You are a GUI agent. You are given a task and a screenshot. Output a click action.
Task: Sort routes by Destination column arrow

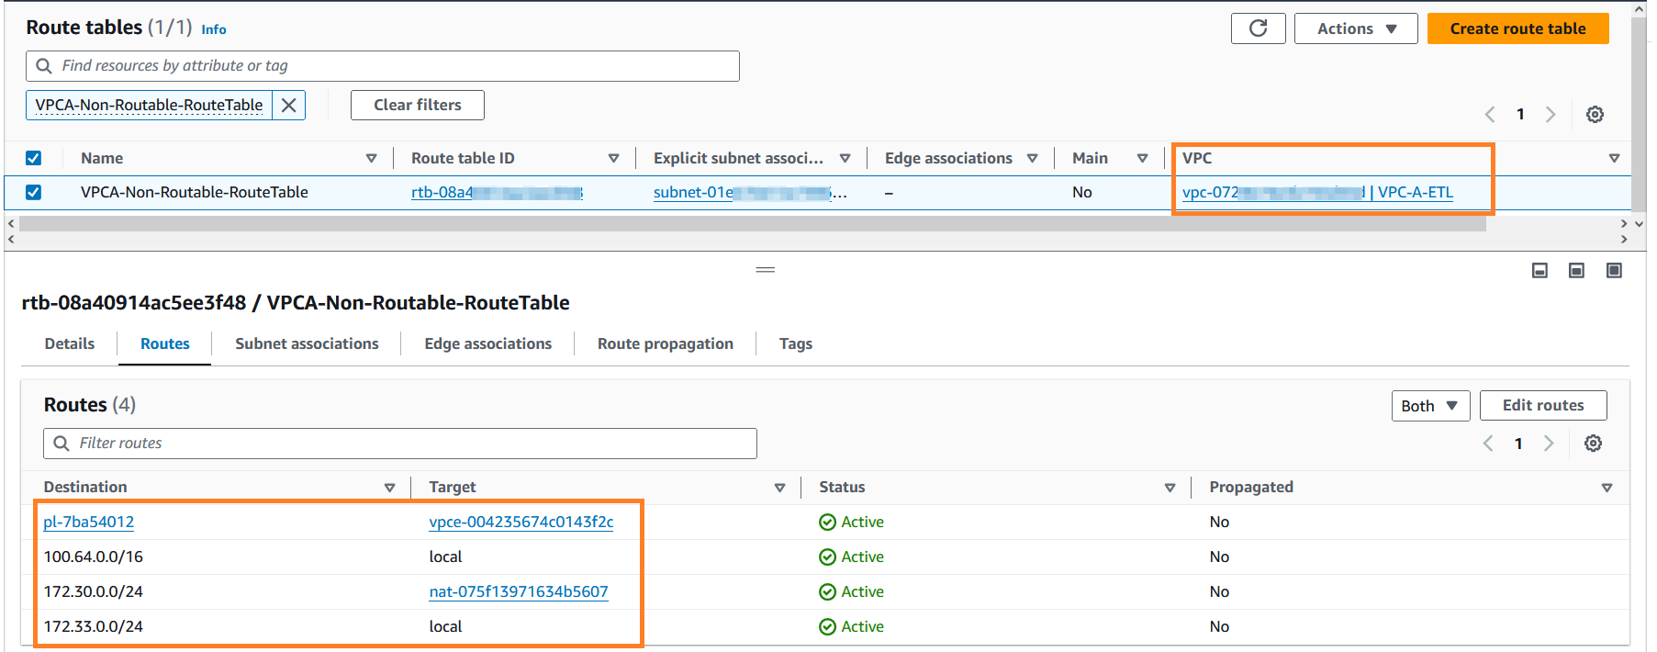coord(390,488)
